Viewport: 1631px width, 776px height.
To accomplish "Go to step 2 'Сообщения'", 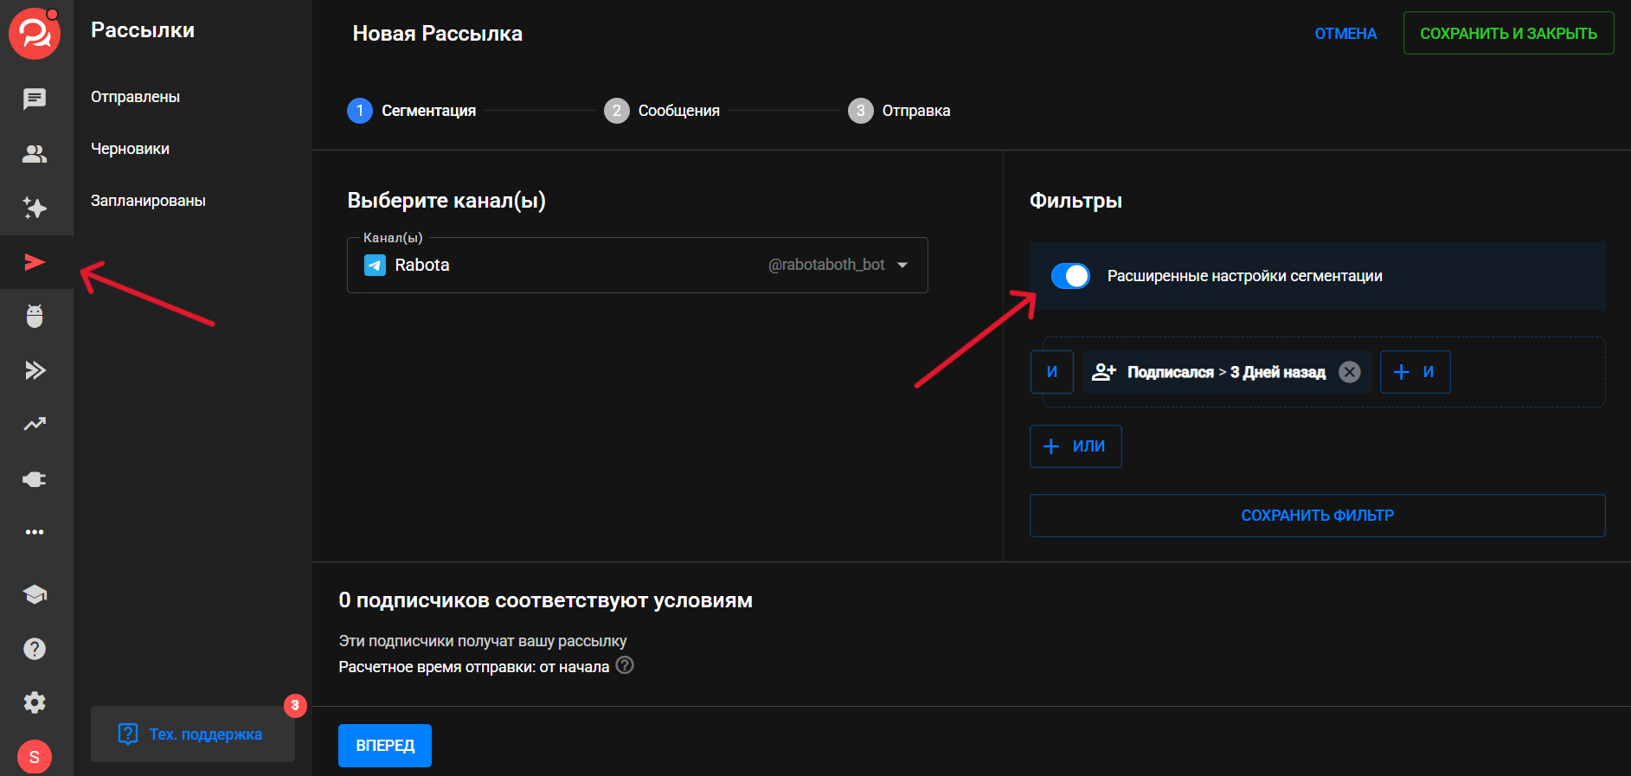I will click(x=662, y=111).
